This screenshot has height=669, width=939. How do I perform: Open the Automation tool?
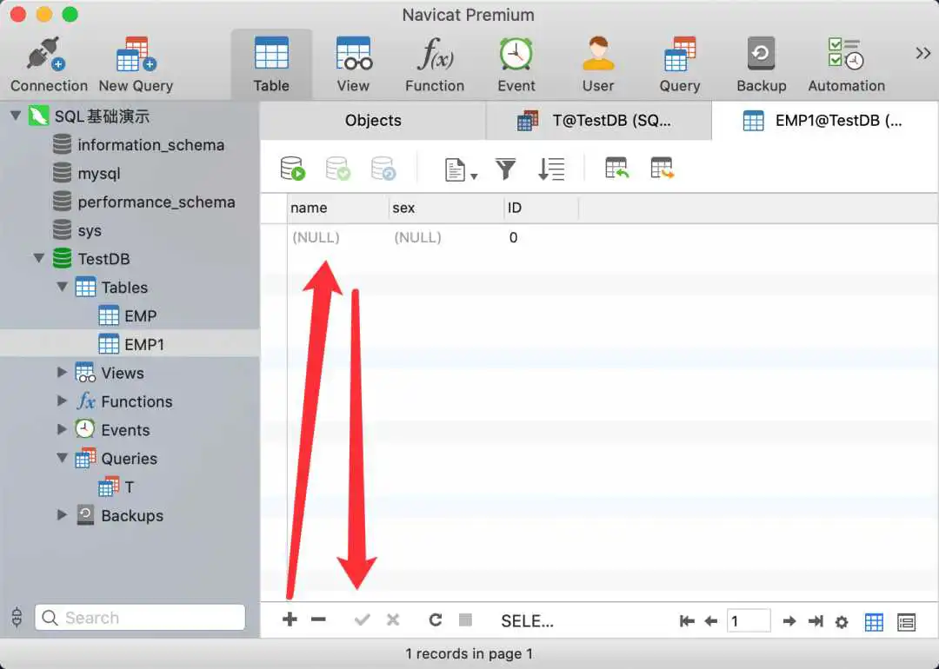pos(846,63)
